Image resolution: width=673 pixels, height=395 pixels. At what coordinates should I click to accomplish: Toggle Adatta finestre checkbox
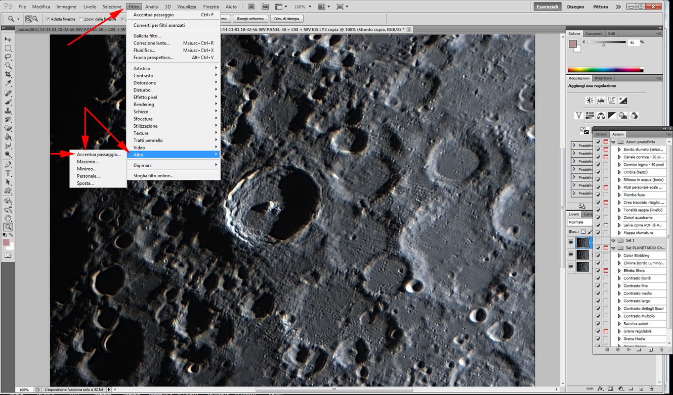[48, 19]
